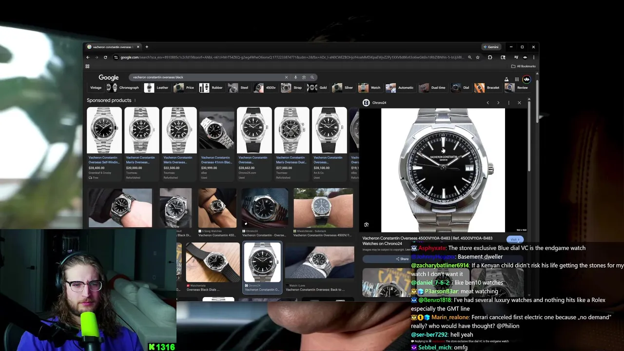Click the large watch preview image
Viewport: 624px width, 351px height.
pyautogui.click(x=443, y=170)
